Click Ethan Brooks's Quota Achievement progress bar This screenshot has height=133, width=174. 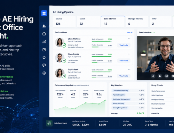click(x=102, y=57)
